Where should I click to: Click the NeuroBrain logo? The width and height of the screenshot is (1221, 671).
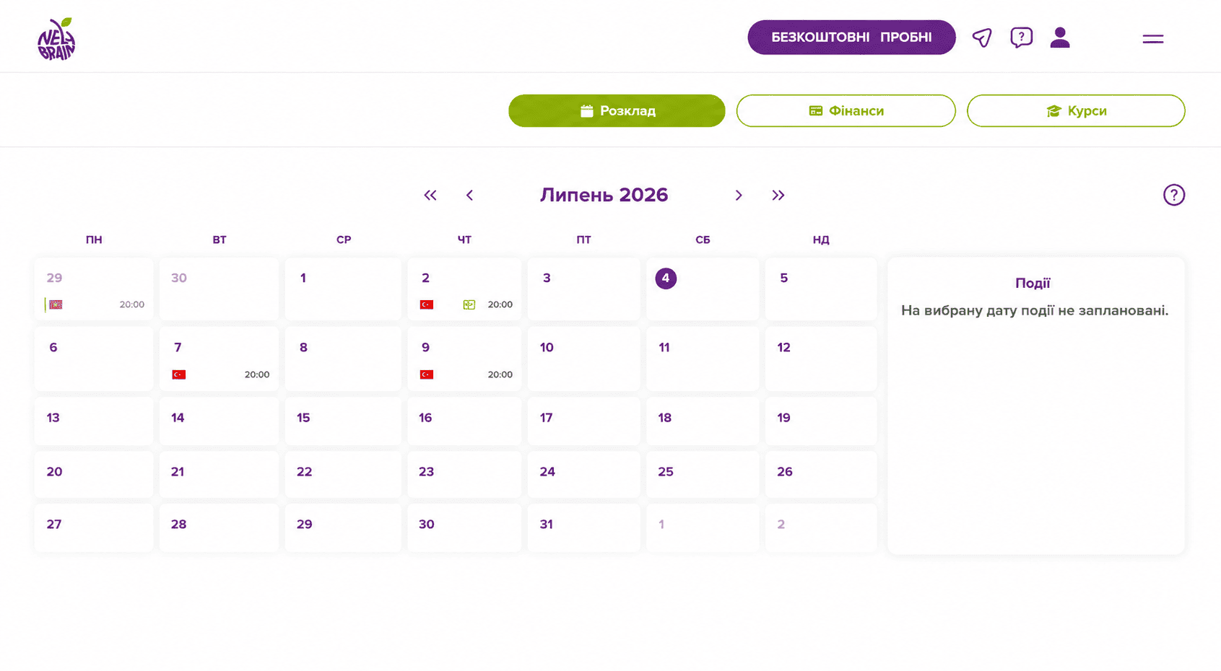click(x=56, y=39)
